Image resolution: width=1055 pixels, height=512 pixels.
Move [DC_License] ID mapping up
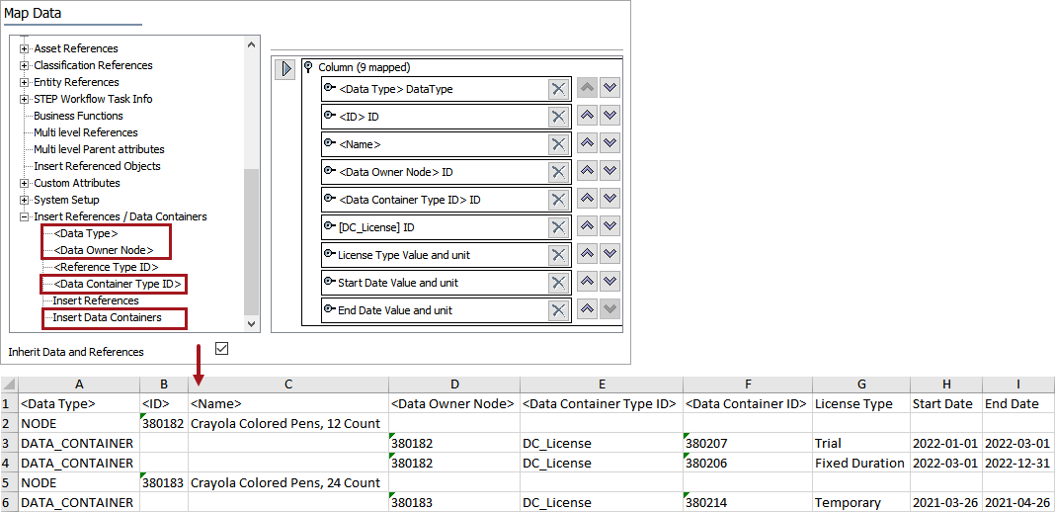click(587, 226)
